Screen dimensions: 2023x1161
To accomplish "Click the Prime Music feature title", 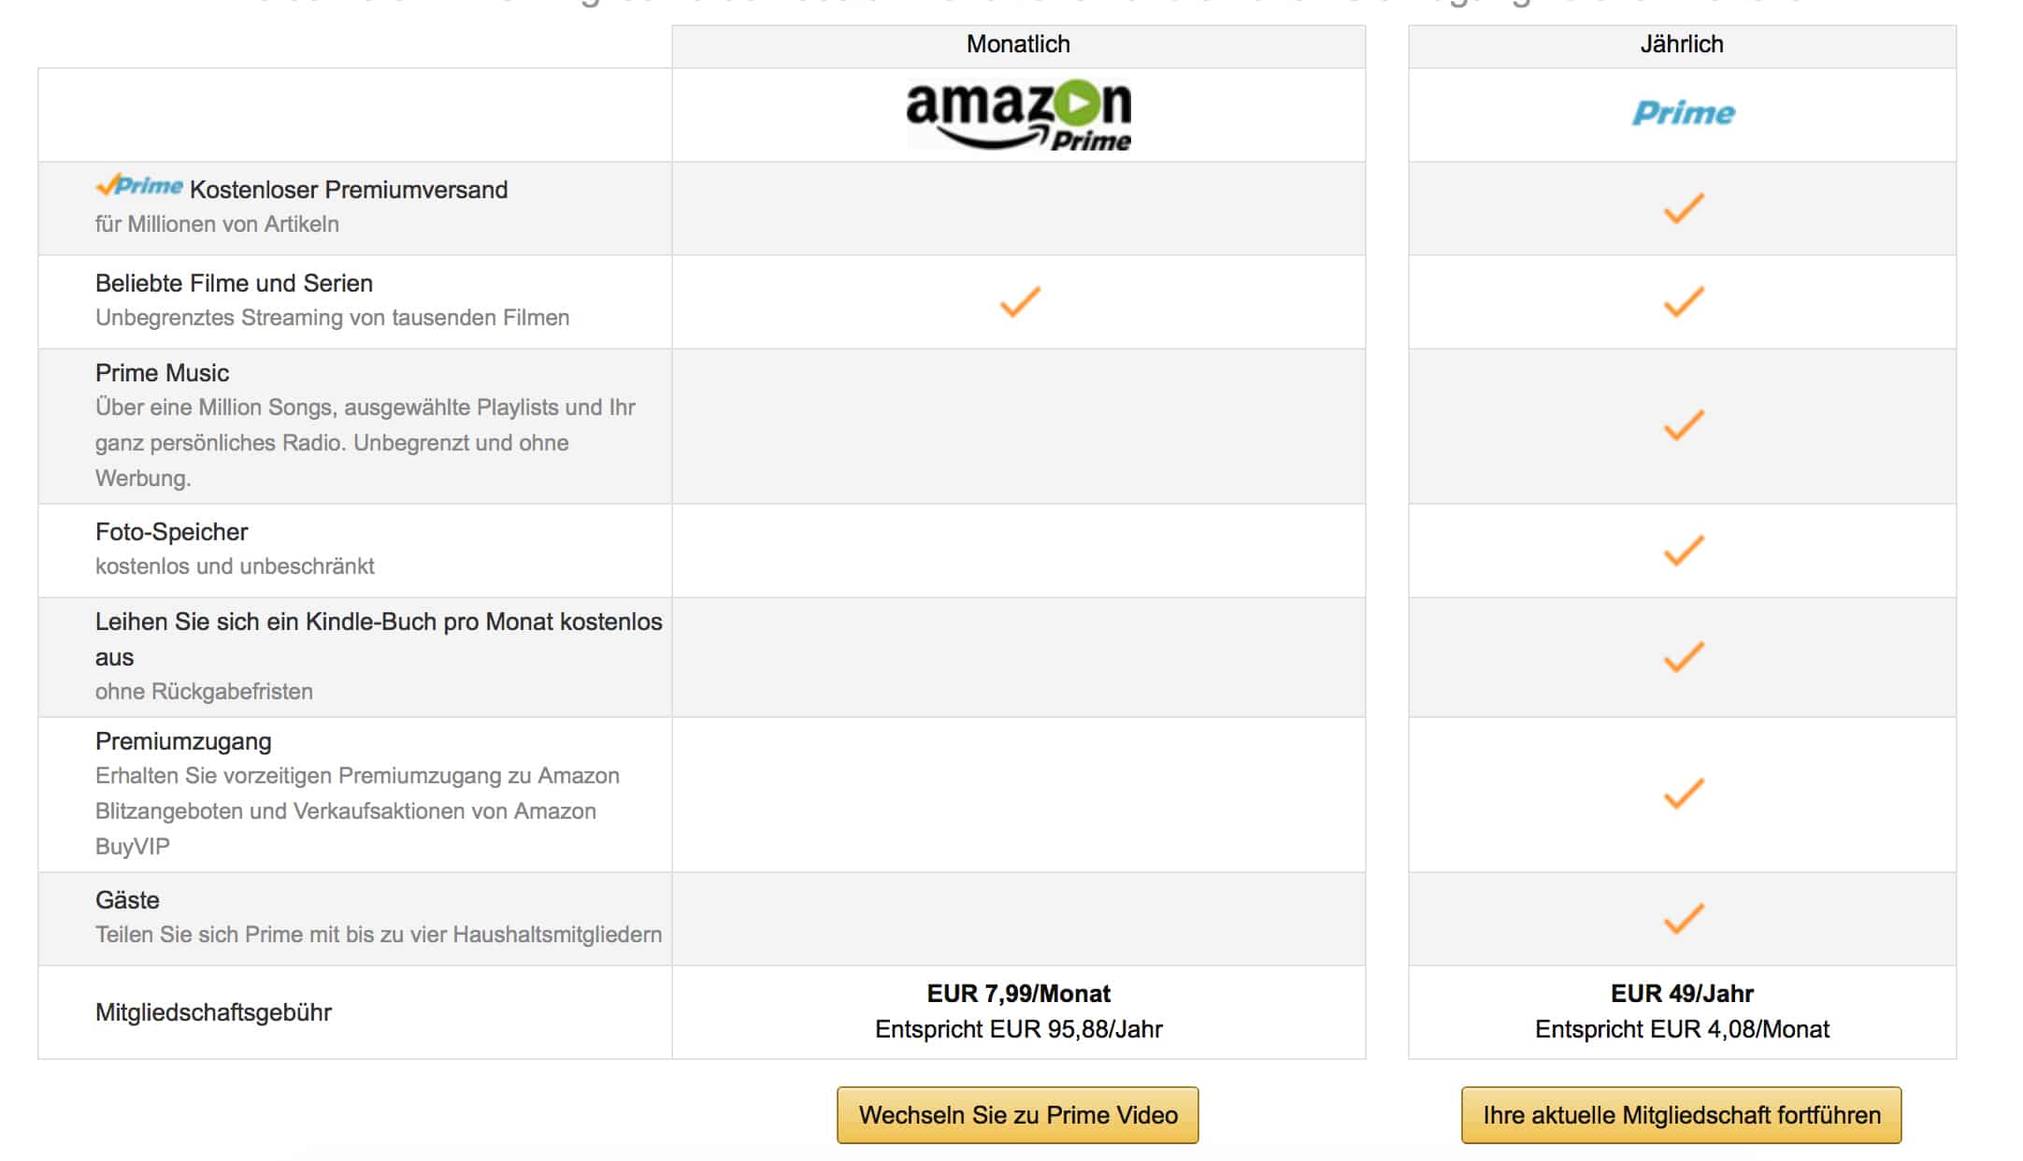I will click(162, 373).
